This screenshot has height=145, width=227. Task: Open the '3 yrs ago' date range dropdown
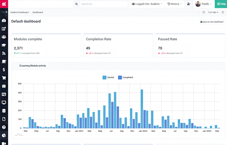tap(213, 12)
